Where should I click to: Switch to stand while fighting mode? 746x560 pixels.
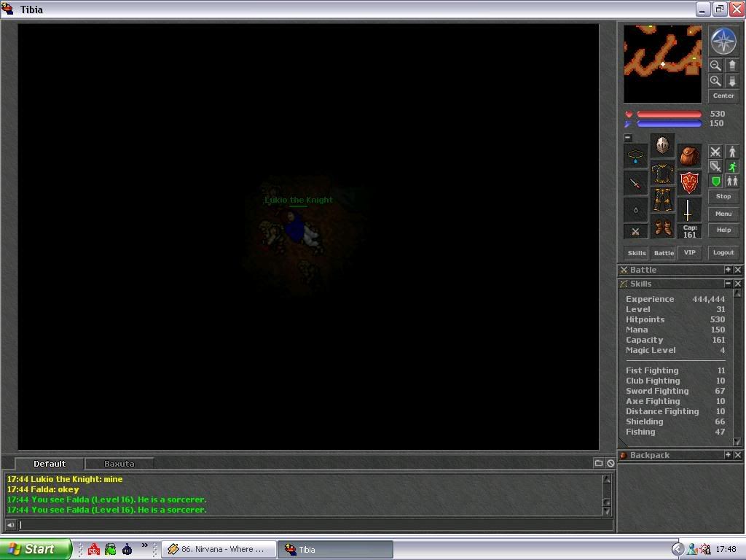click(731, 152)
